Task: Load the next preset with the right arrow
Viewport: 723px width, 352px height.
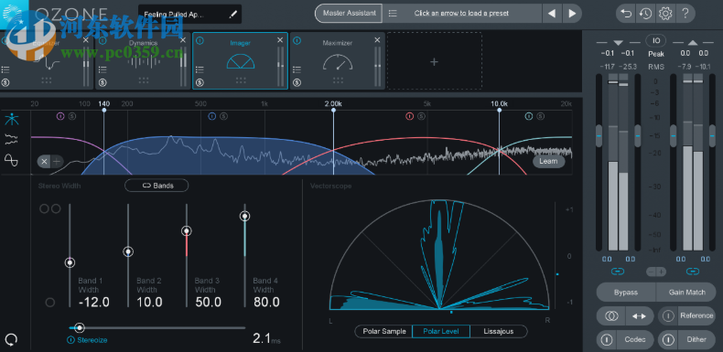Action: point(572,14)
